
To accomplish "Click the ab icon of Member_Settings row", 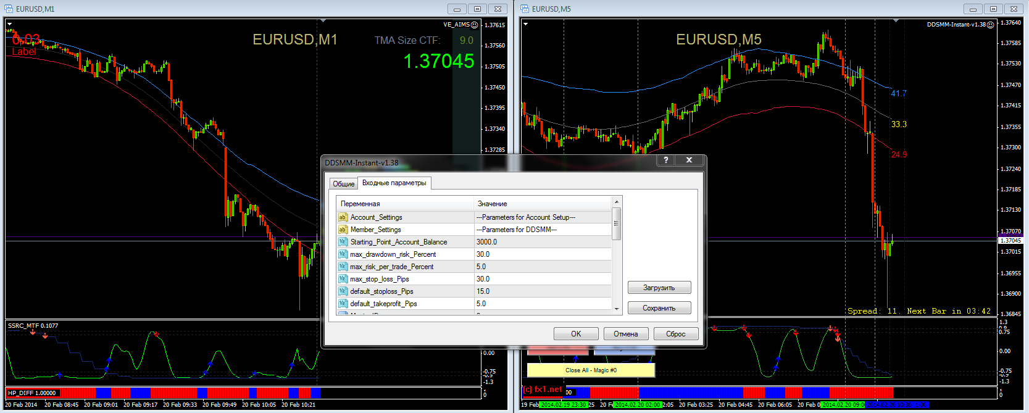I will coord(343,230).
